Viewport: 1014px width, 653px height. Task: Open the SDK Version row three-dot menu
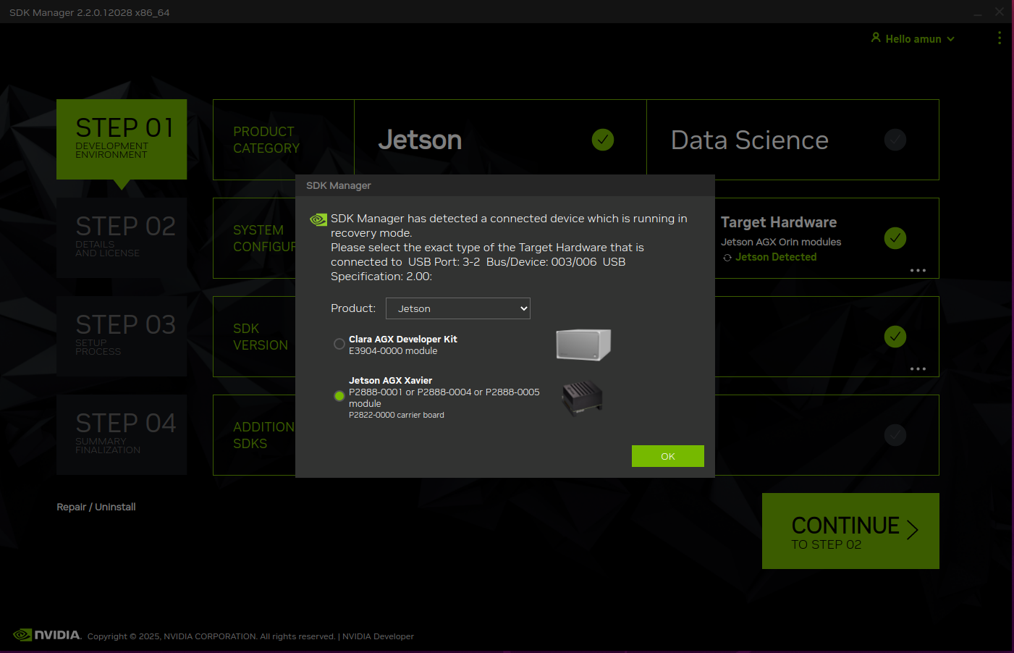pos(918,368)
